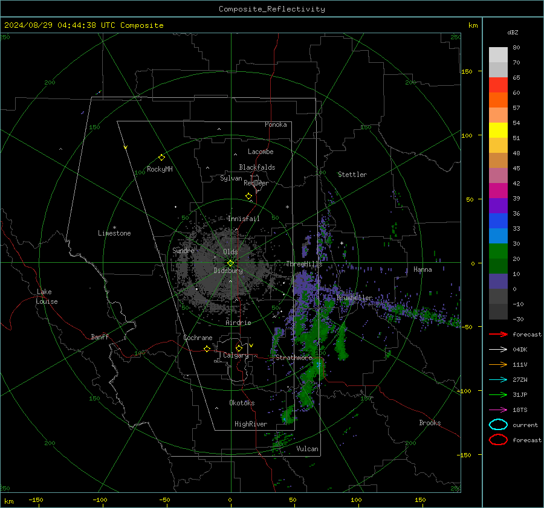
Task: Click the 04DK legend label
Action: (520, 350)
